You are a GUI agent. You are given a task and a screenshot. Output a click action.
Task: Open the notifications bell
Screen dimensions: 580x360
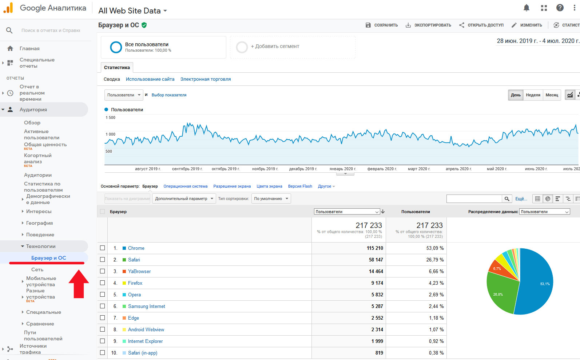tap(526, 8)
